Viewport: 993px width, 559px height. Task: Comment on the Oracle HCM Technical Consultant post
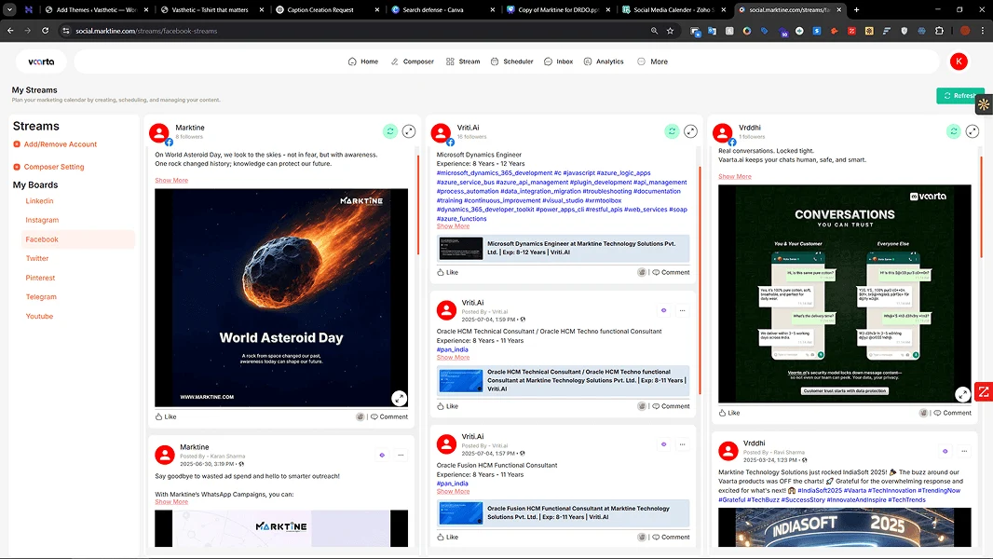671,406
